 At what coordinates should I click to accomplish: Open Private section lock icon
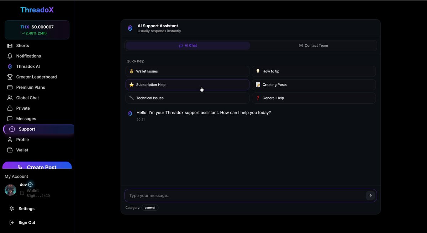(x=10, y=108)
